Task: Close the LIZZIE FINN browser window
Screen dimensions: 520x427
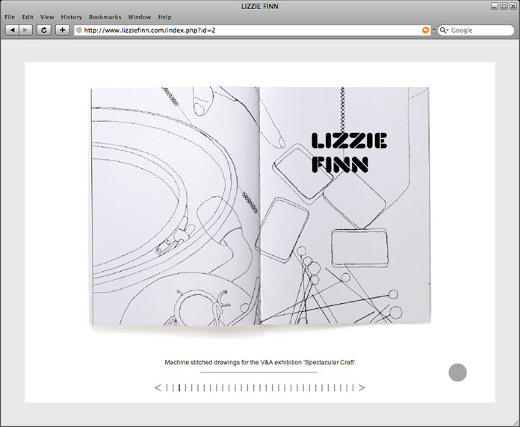Action: (x=513, y=6)
